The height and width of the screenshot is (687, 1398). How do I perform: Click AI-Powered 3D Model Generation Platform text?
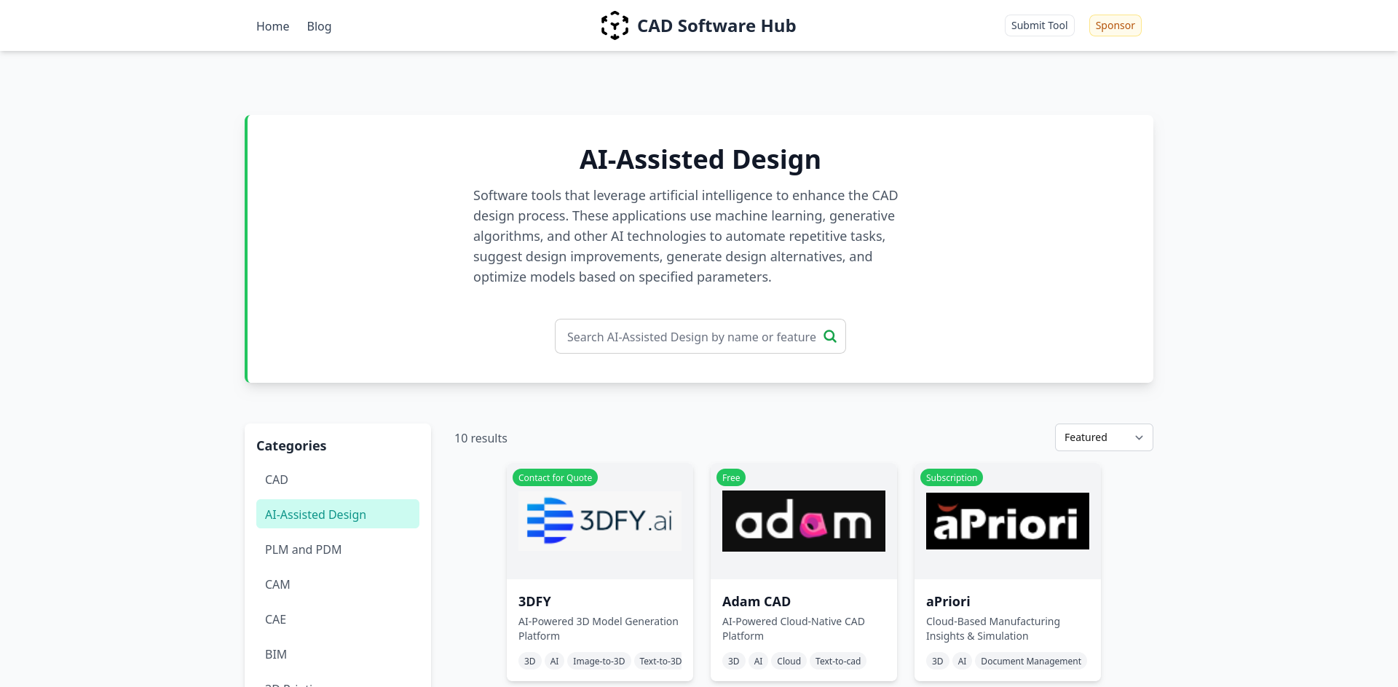pos(599,629)
